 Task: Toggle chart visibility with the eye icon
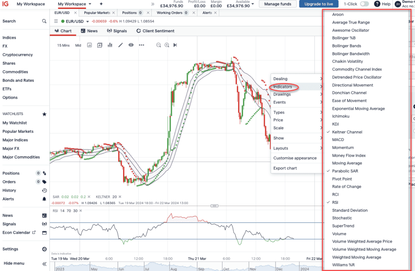(x=131, y=45)
